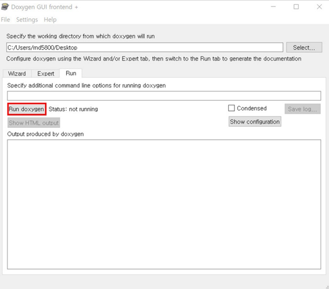Enable the Condensed checkbox
The width and height of the screenshot is (329, 289).
[232, 108]
